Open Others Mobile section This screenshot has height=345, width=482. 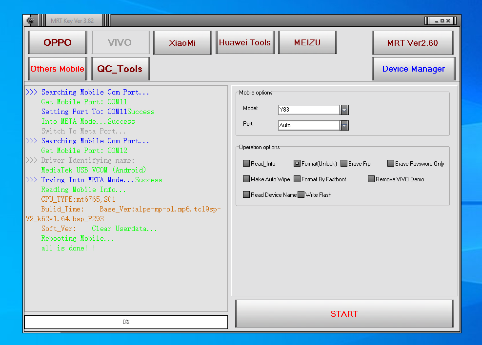click(x=58, y=69)
